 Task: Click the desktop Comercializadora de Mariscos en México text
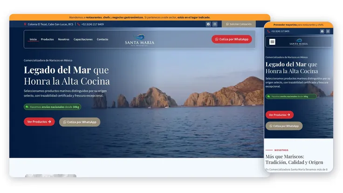[48, 61]
